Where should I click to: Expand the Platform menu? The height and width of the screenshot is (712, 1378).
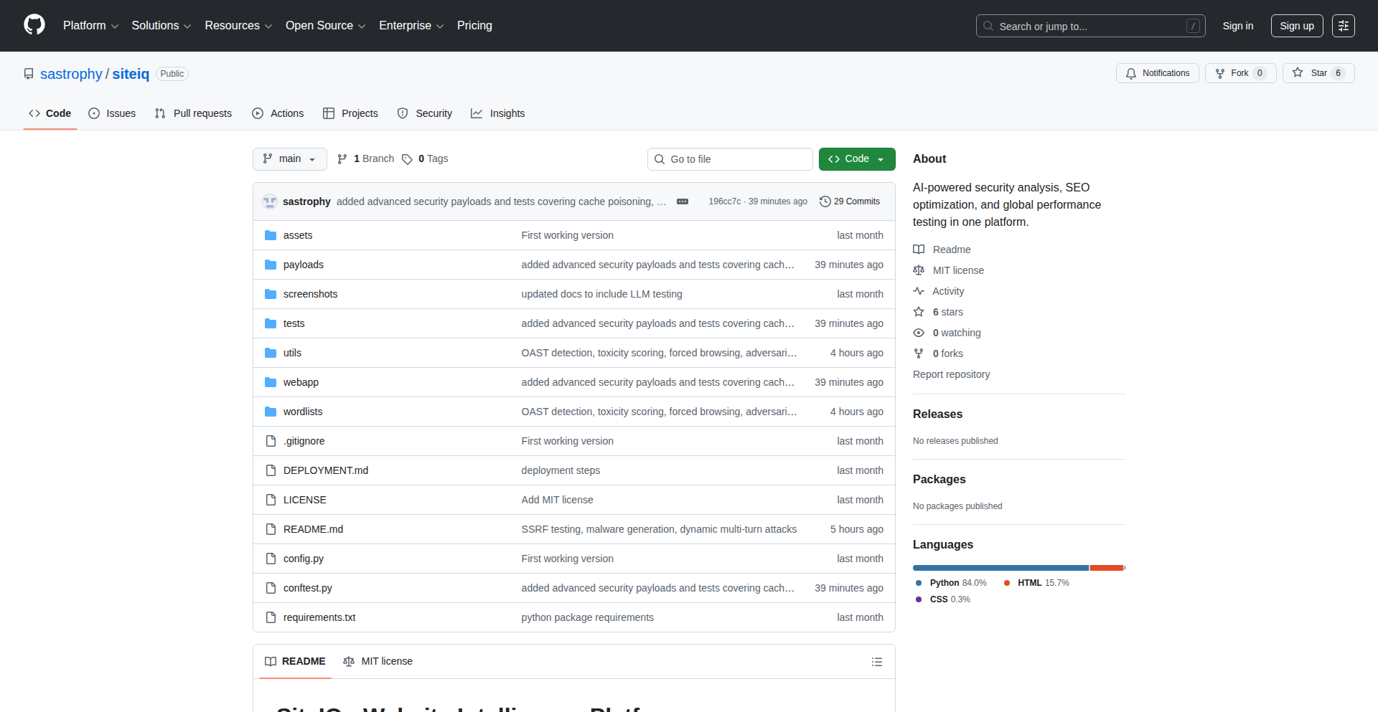[90, 26]
